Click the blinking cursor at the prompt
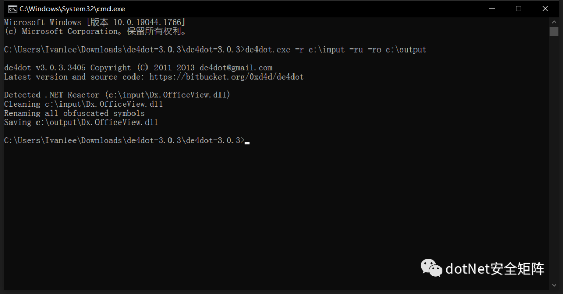The width and height of the screenshot is (563, 294). coord(247,143)
